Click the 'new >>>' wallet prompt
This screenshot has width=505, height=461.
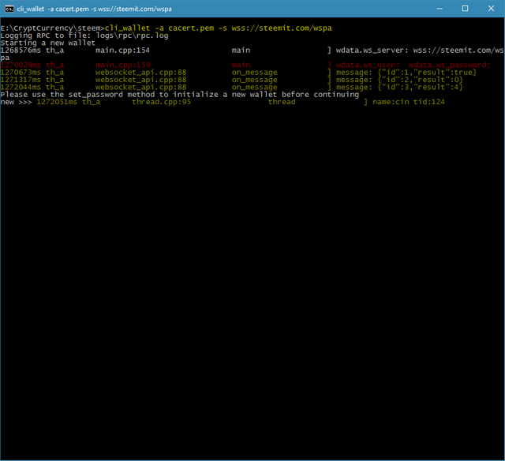coord(16,102)
